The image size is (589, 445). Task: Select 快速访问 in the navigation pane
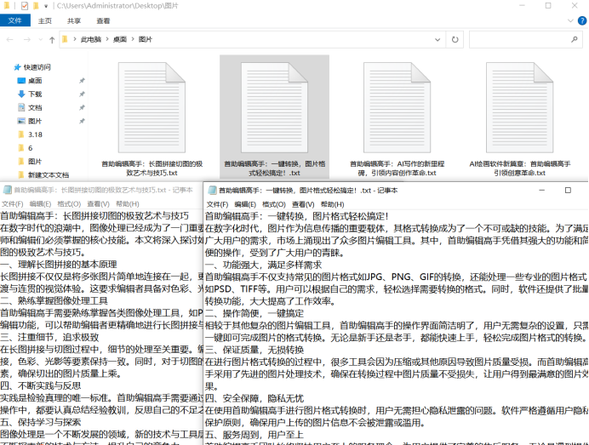(37, 67)
